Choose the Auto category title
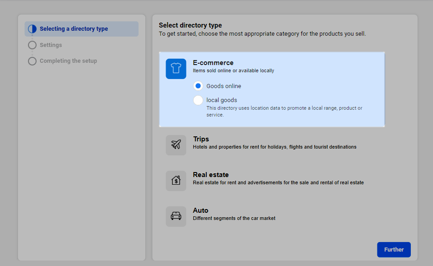433x266 pixels. point(200,210)
